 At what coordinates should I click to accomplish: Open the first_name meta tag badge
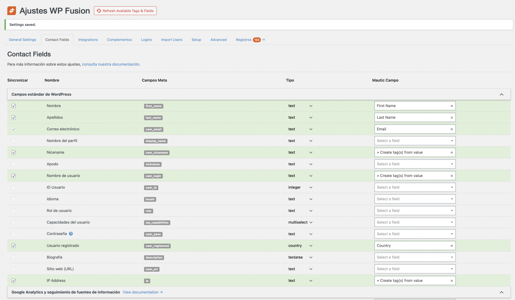click(153, 106)
